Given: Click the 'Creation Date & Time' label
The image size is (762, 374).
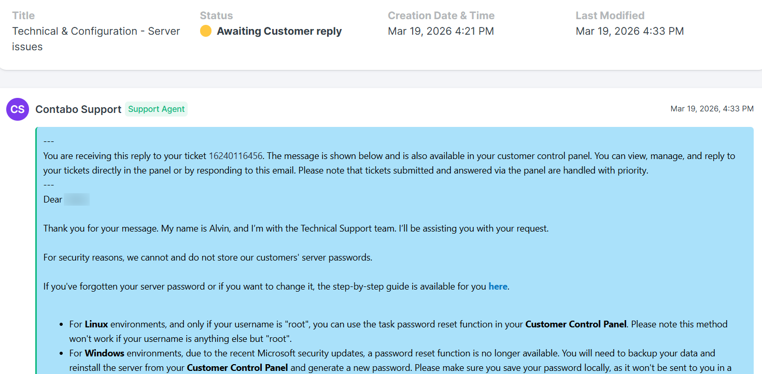Looking at the screenshot, I should (x=441, y=16).
